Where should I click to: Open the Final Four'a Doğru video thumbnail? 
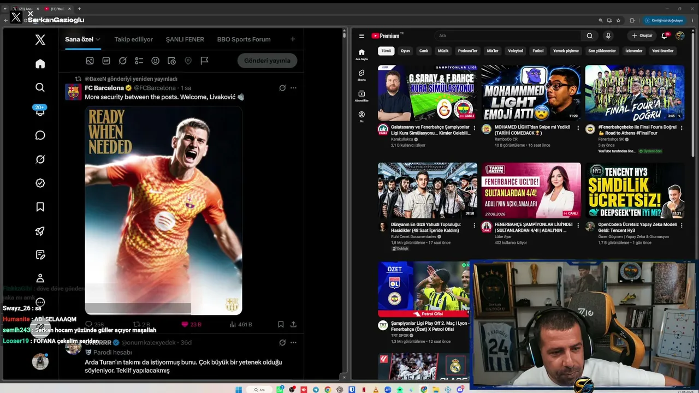click(x=635, y=93)
